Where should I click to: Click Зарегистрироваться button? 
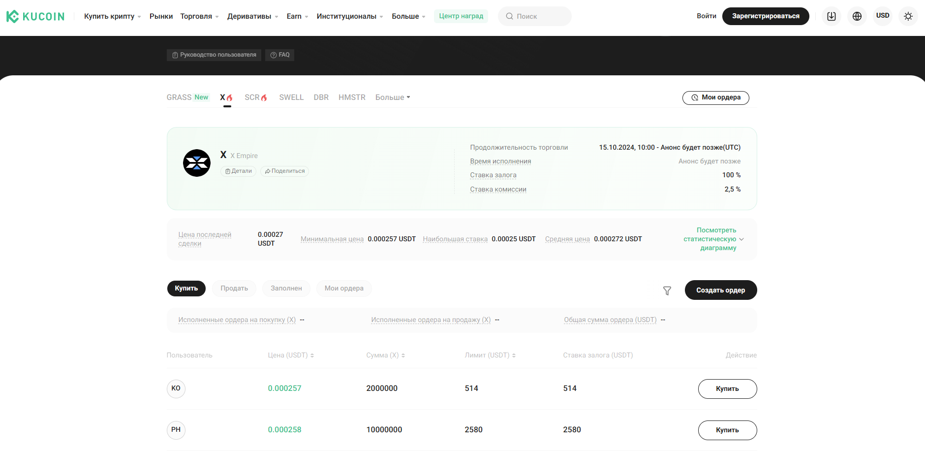[766, 16]
